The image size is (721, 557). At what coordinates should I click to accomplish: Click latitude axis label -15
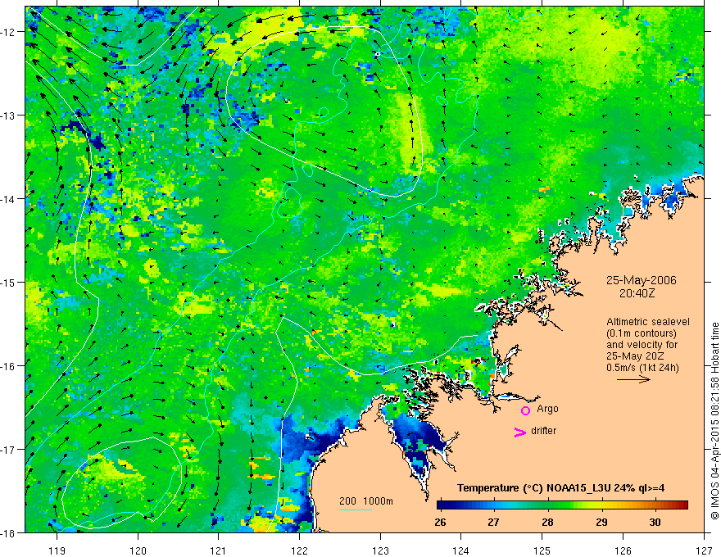point(8,282)
